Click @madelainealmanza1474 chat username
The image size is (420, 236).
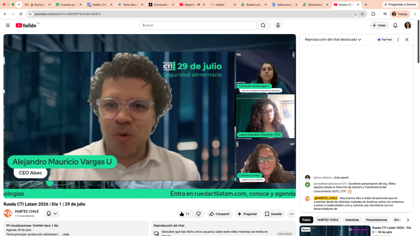[330, 184]
